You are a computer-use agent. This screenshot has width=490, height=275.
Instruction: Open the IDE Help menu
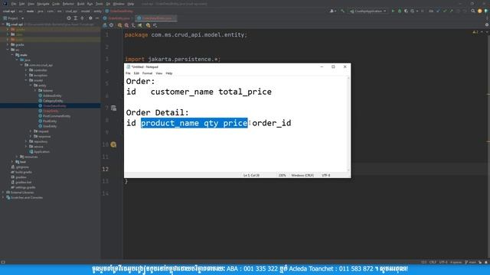coord(131,4)
